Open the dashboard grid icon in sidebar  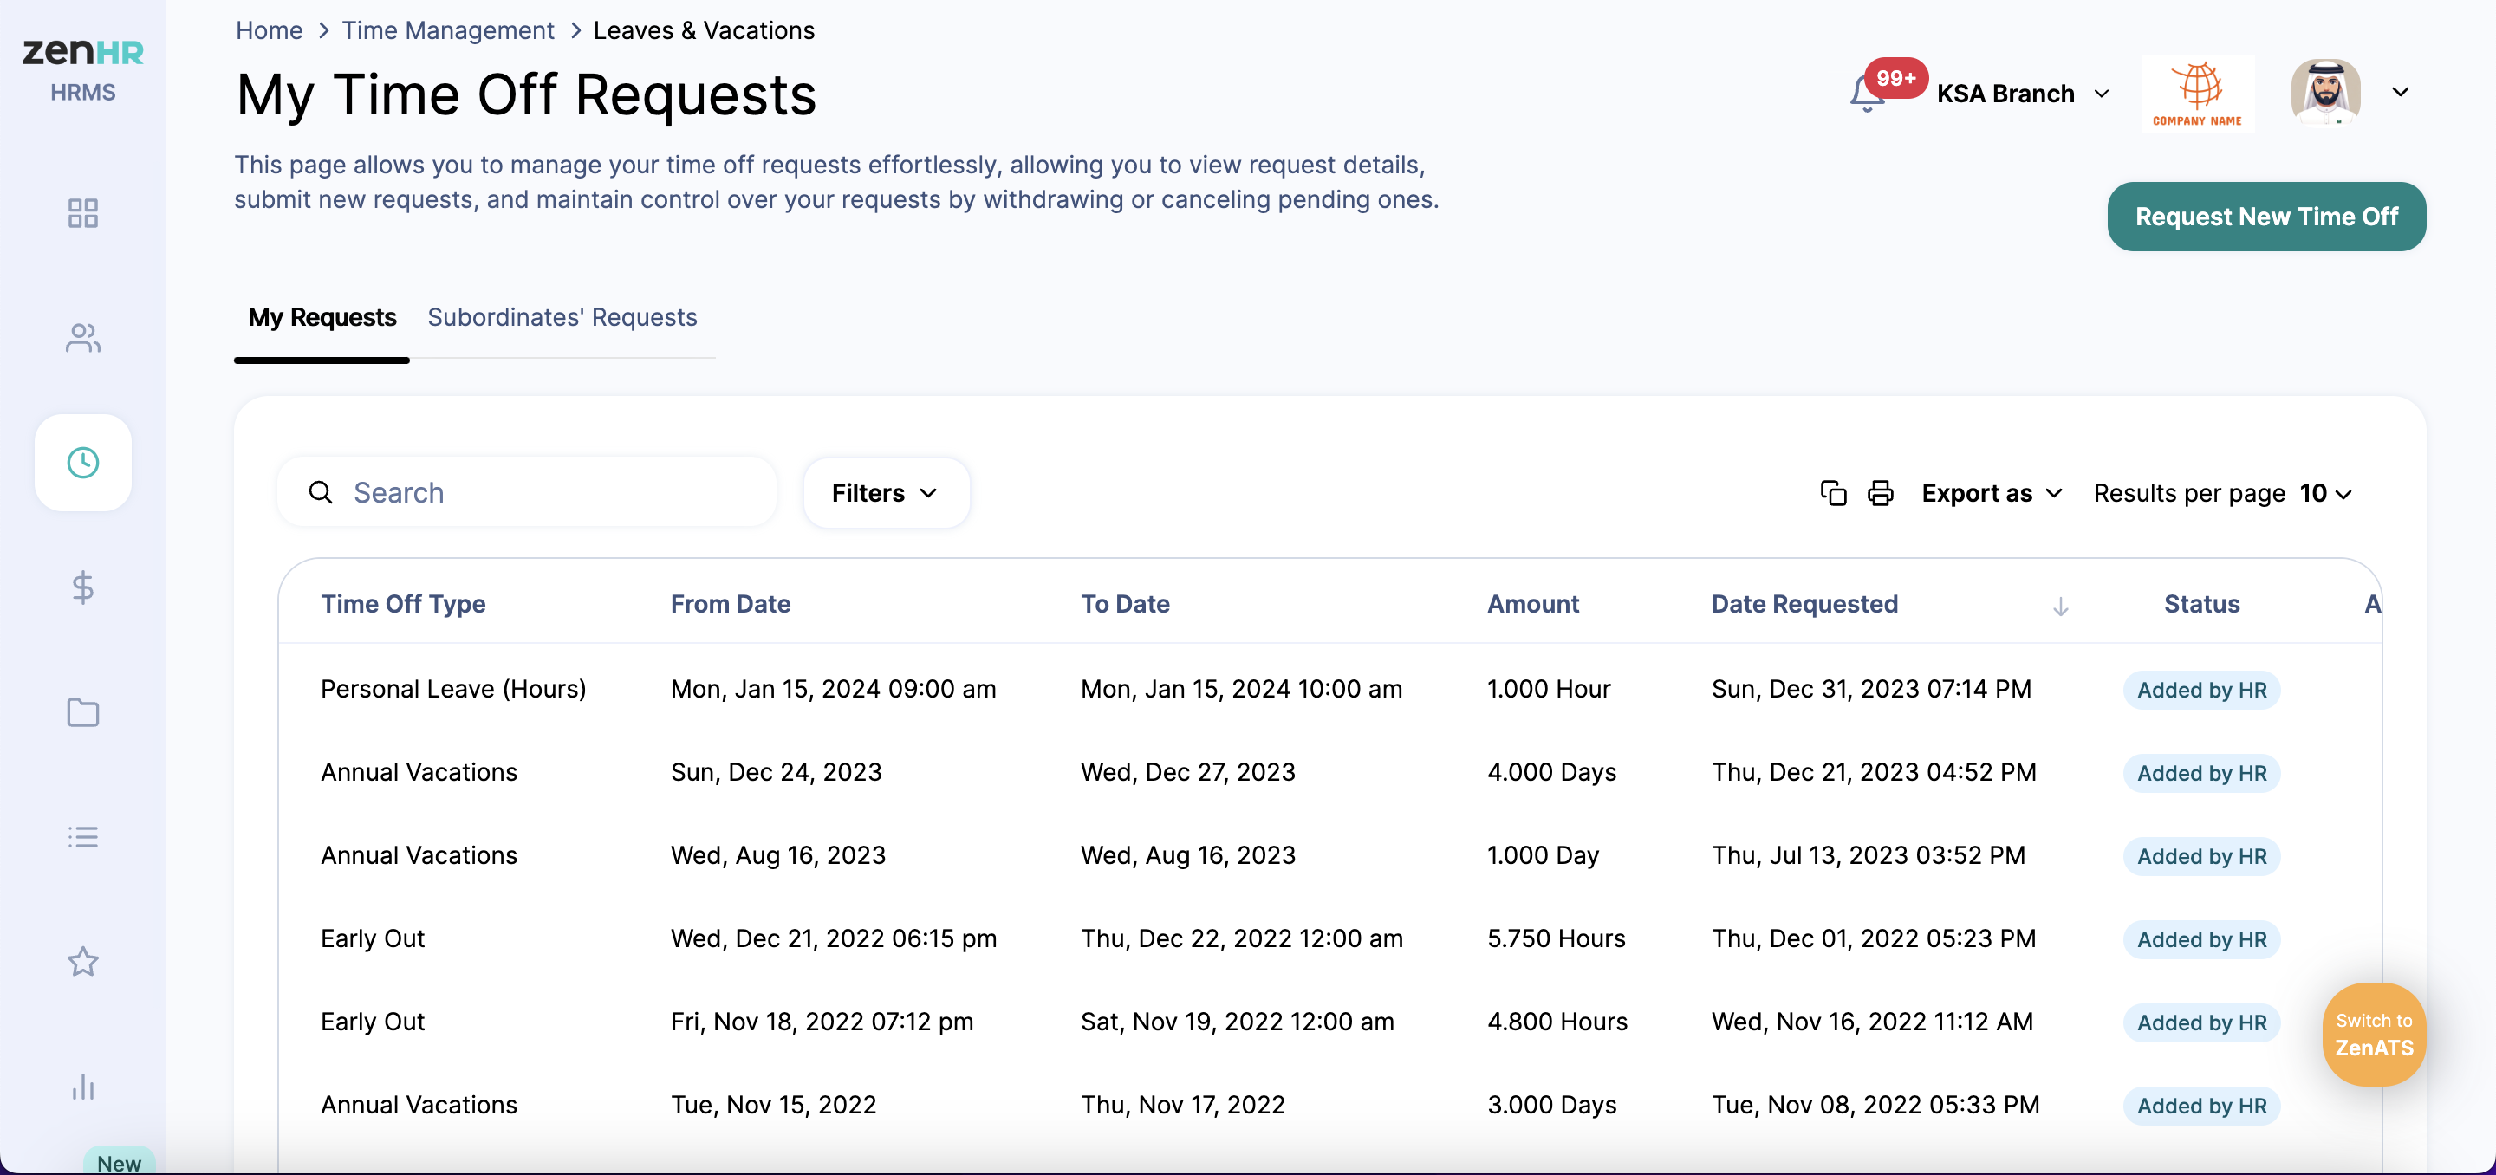(x=83, y=213)
